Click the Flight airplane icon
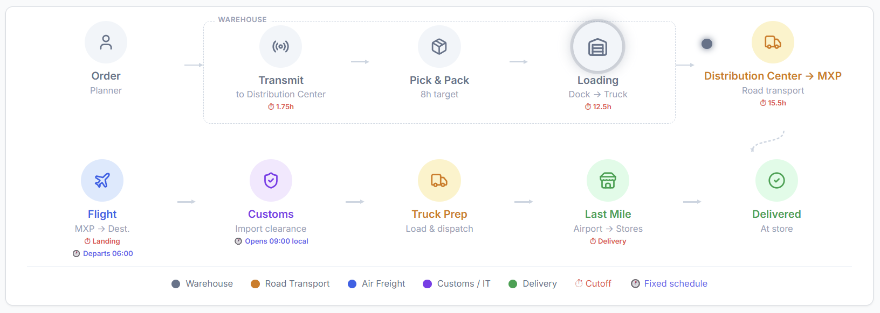Viewport: 880px width, 313px height. 102,181
